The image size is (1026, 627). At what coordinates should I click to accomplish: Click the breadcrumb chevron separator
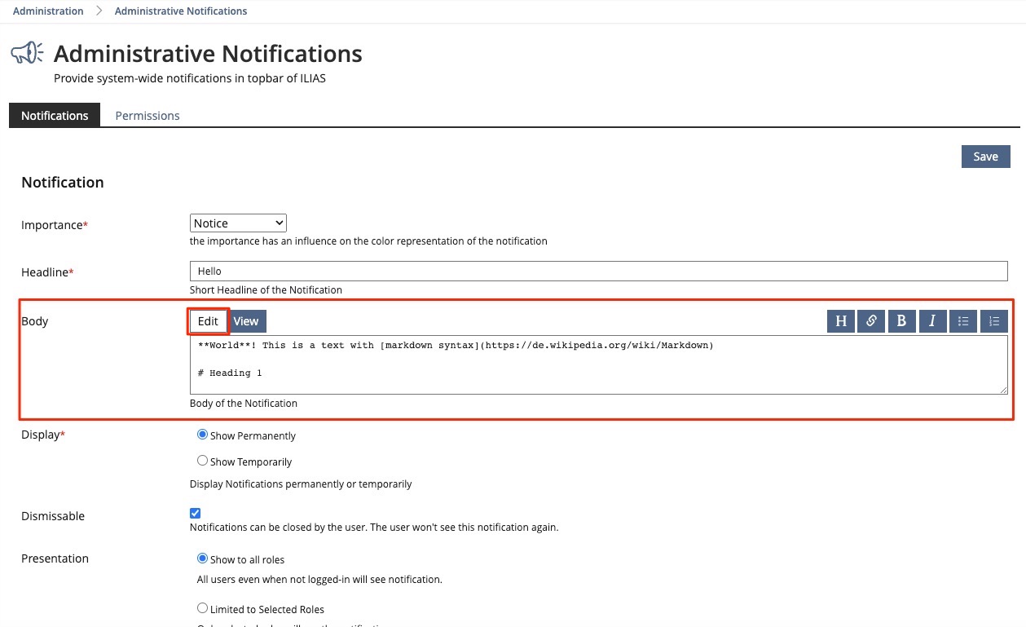coord(99,11)
